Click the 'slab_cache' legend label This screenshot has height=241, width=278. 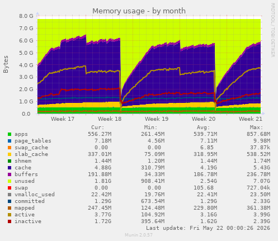[31, 154]
